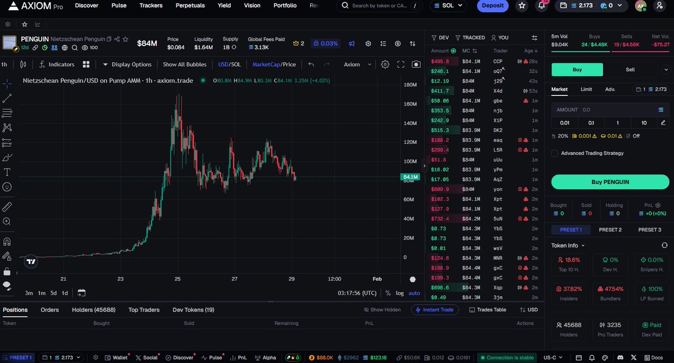Screen dimensions: 674x363
Task: Open the chart layout grid icon
Action: click(x=86, y=65)
